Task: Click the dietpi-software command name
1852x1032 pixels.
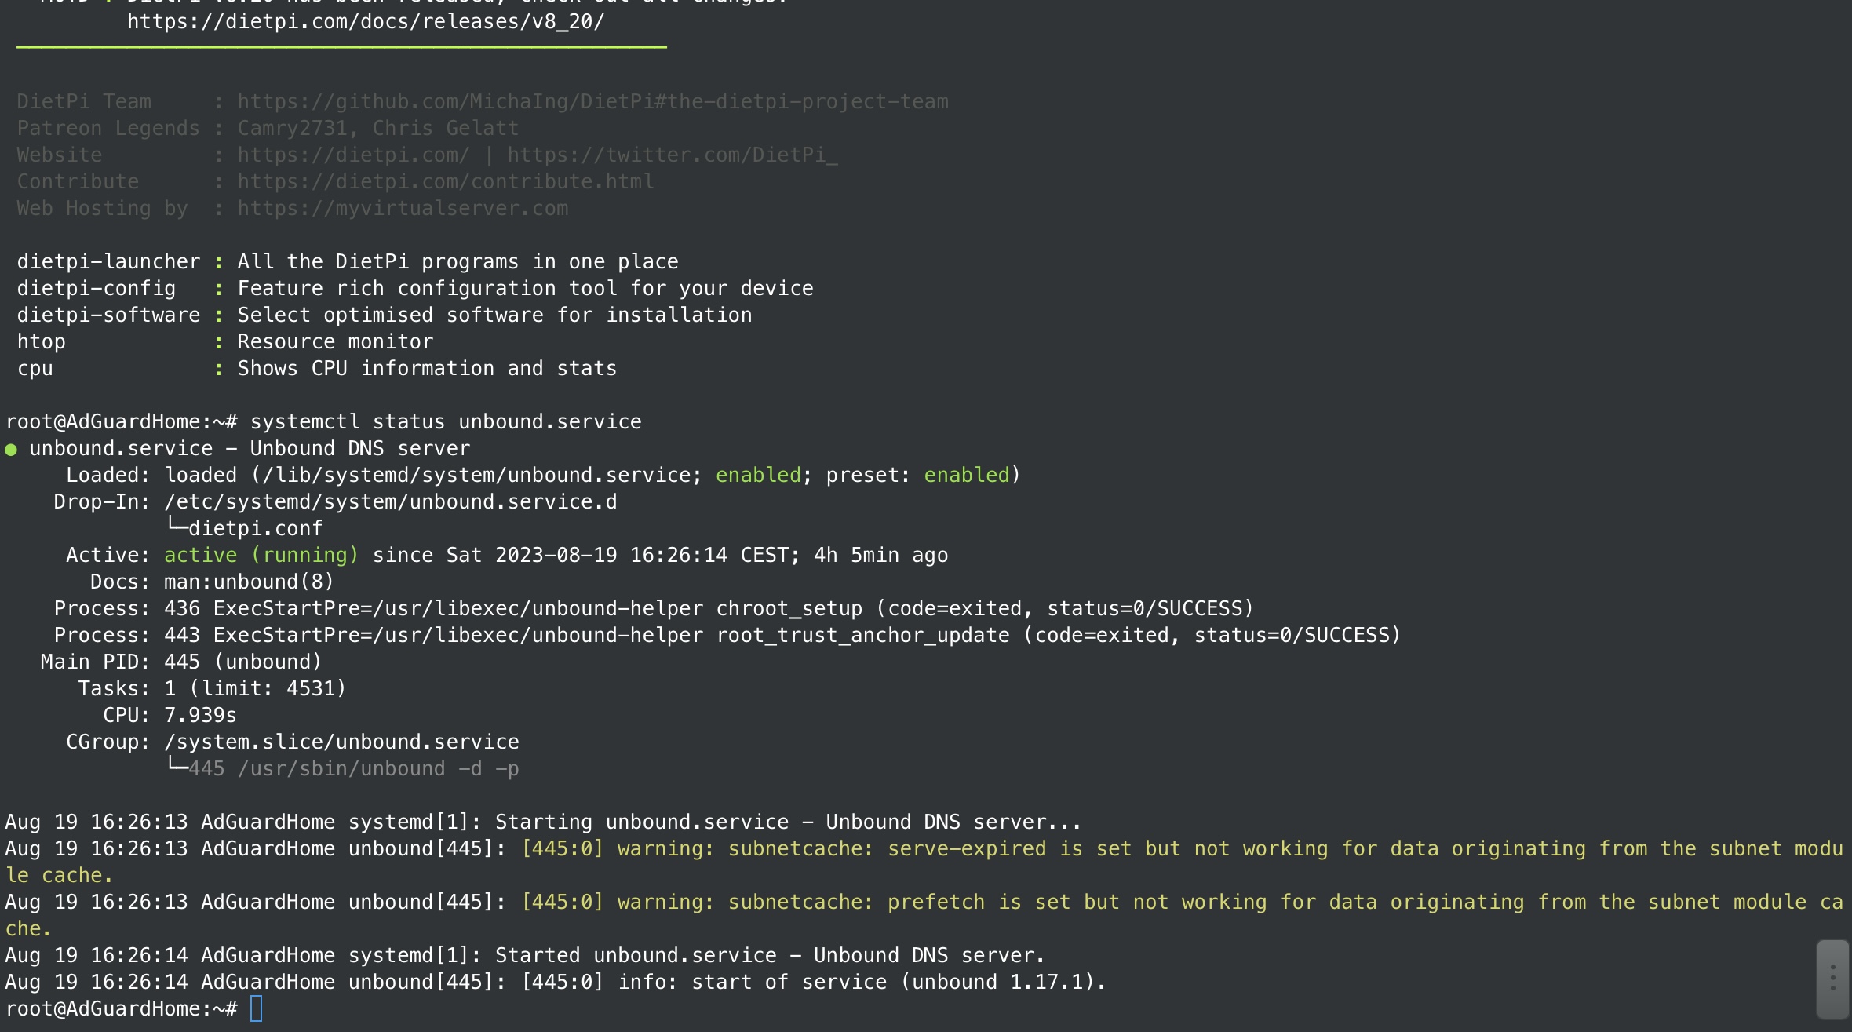Action: [108, 315]
